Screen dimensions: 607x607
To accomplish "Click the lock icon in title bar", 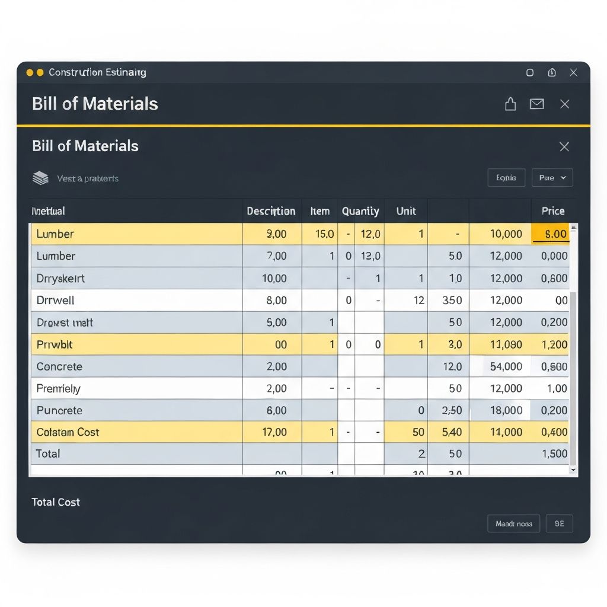I will (x=552, y=72).
